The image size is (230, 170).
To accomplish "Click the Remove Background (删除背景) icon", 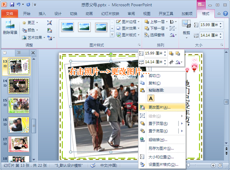I will 10,24.
